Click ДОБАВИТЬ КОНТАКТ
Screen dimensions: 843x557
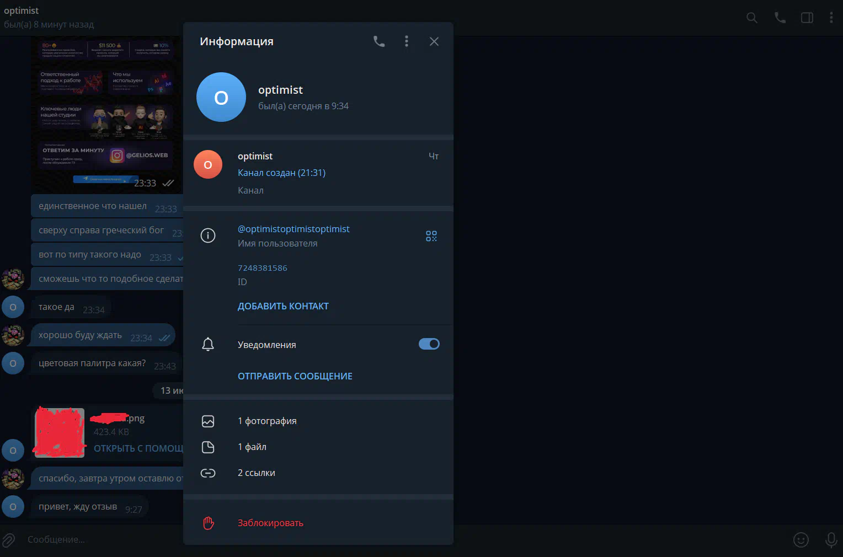283,306
